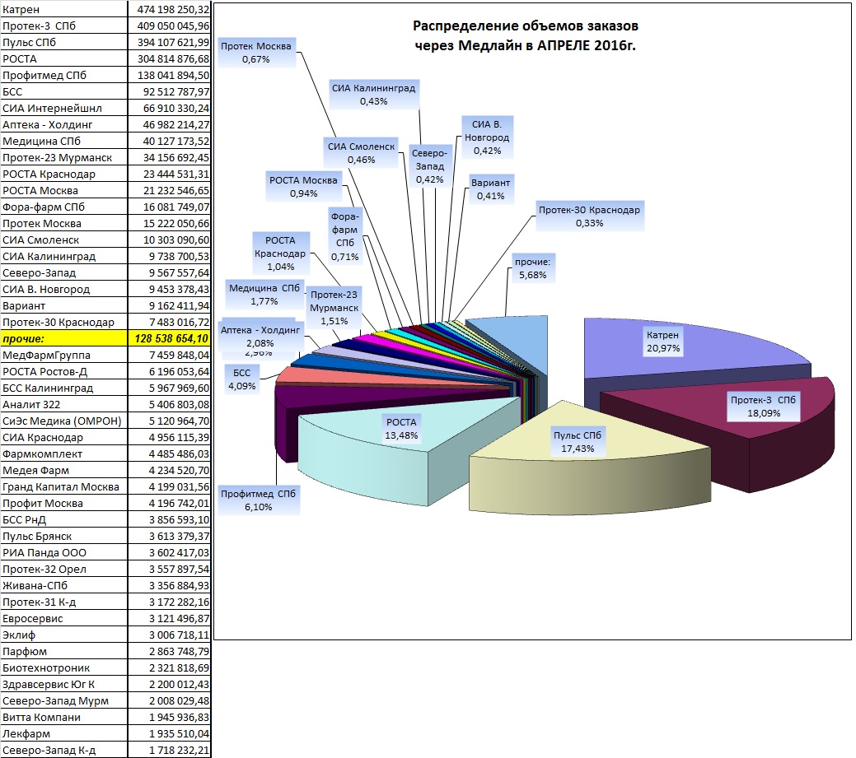The image size is (856, 758).
Task: Select the РОСТА Ростов-Д cell
Action: coord(64,371)
